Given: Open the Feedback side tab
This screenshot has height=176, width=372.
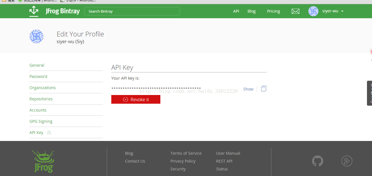Looking at the screenshot, I should click(x=369, y=93).
